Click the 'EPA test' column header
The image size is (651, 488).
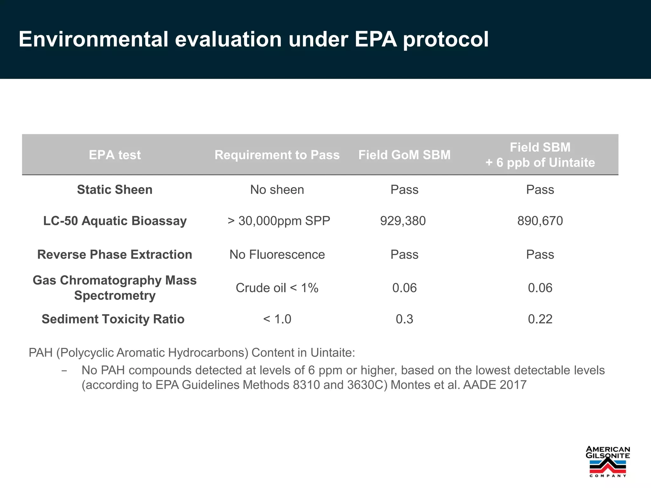coord(115,155)
